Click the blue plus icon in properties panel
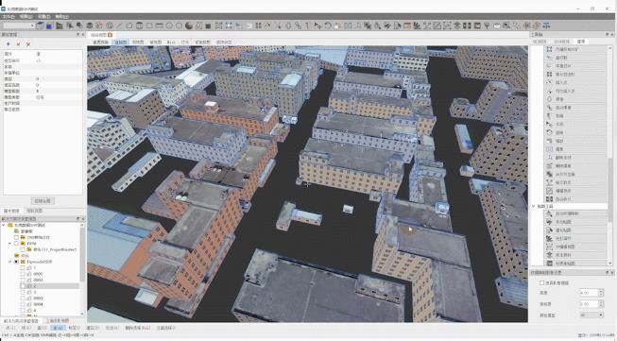 coord(9,44)
